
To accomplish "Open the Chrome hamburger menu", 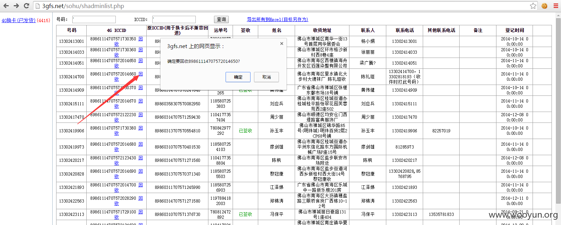I will (x=556, y=6).
